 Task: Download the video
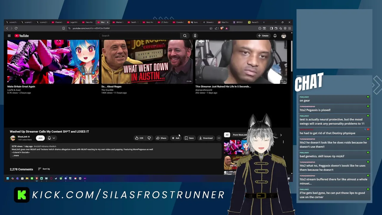pos(206,138)
